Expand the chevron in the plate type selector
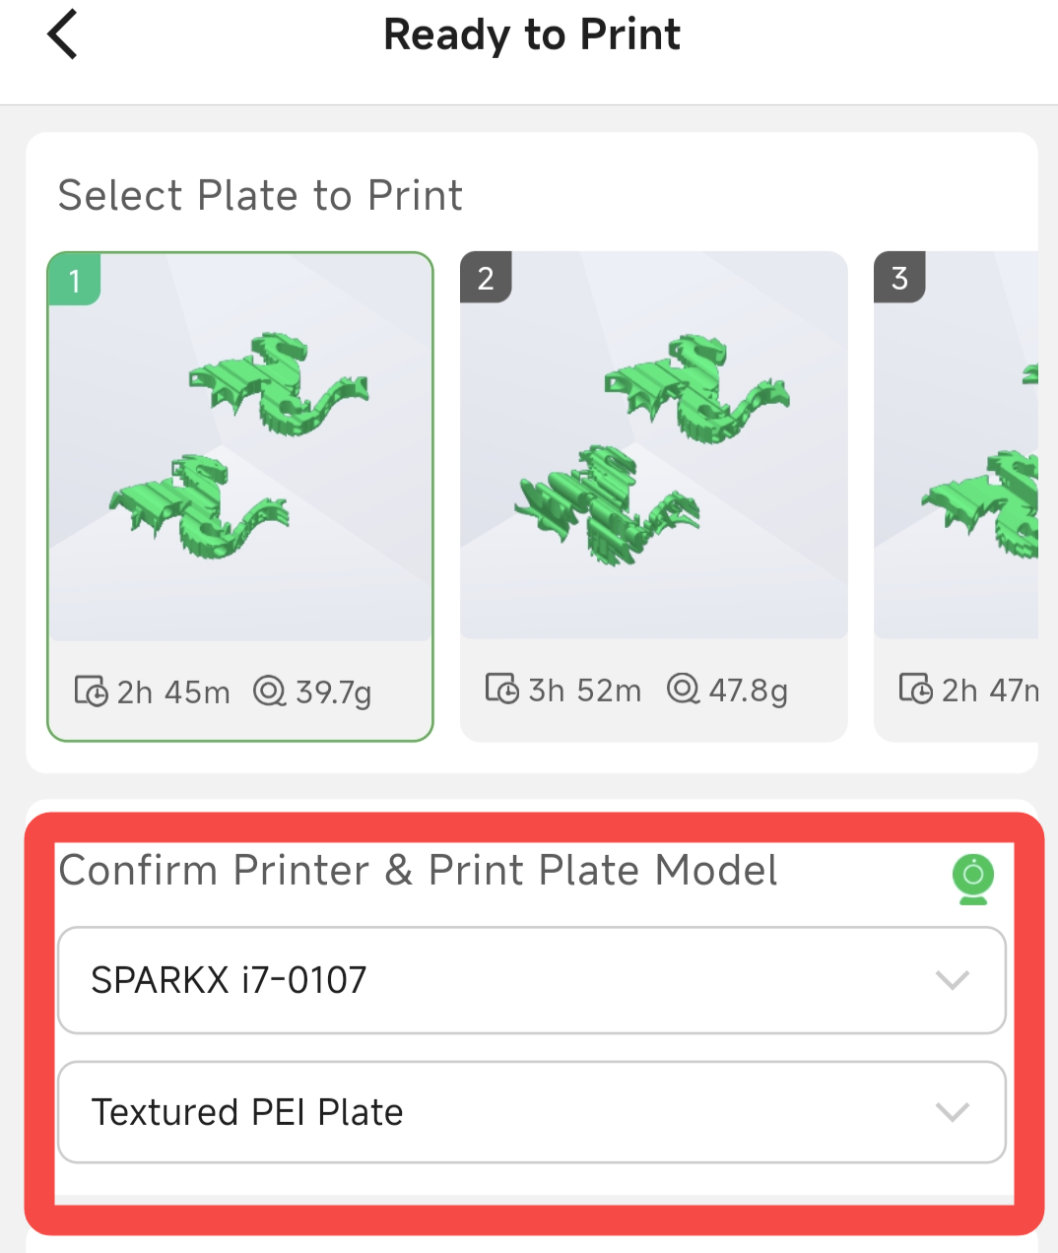The height and width of the screenshot is (1253, 1058). [x=953, y=1112]
